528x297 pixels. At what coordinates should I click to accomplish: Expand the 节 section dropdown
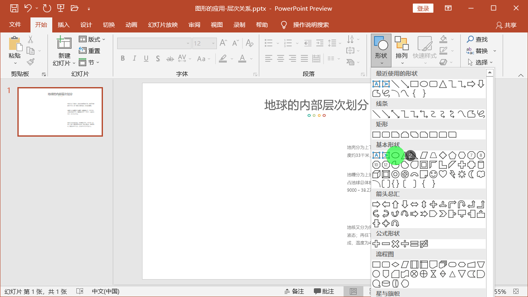[89, 62]
